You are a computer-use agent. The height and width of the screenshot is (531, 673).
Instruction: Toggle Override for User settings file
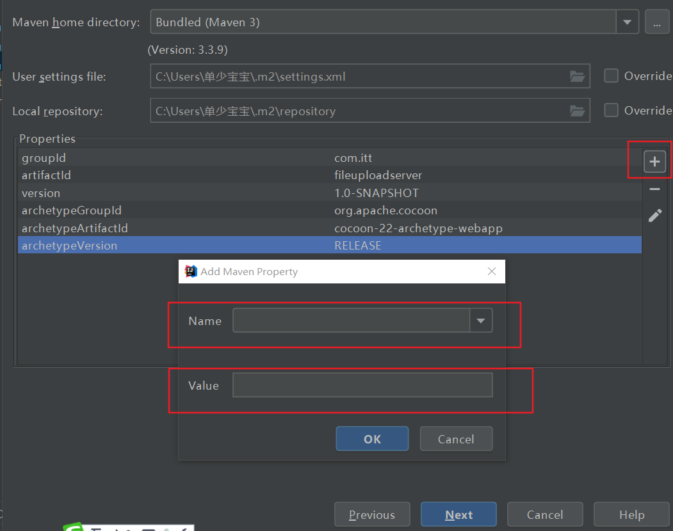611,76
